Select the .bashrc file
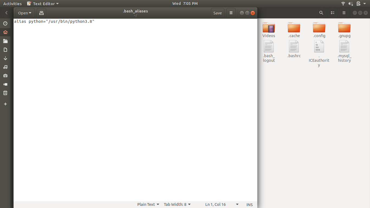 coord(294,49)
